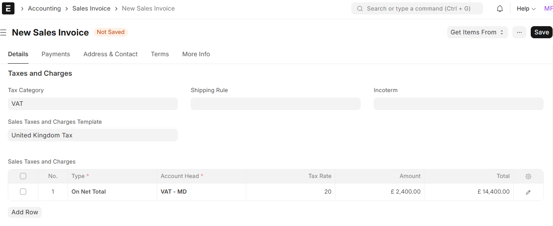Click the Shipping Rule input field
The height and width of the screenshot is (226, 553).
coord(276,103)
